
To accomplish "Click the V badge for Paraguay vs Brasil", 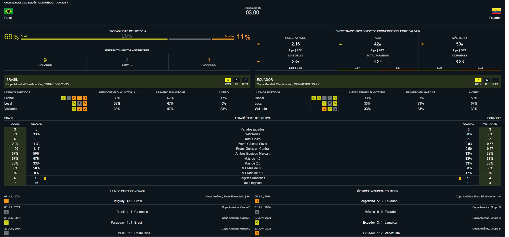I will (x=6, y=223).
